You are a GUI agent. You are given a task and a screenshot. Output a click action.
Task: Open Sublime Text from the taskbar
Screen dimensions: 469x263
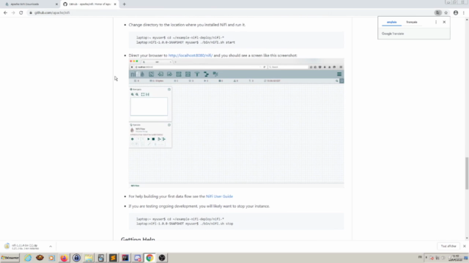(113, 258)
